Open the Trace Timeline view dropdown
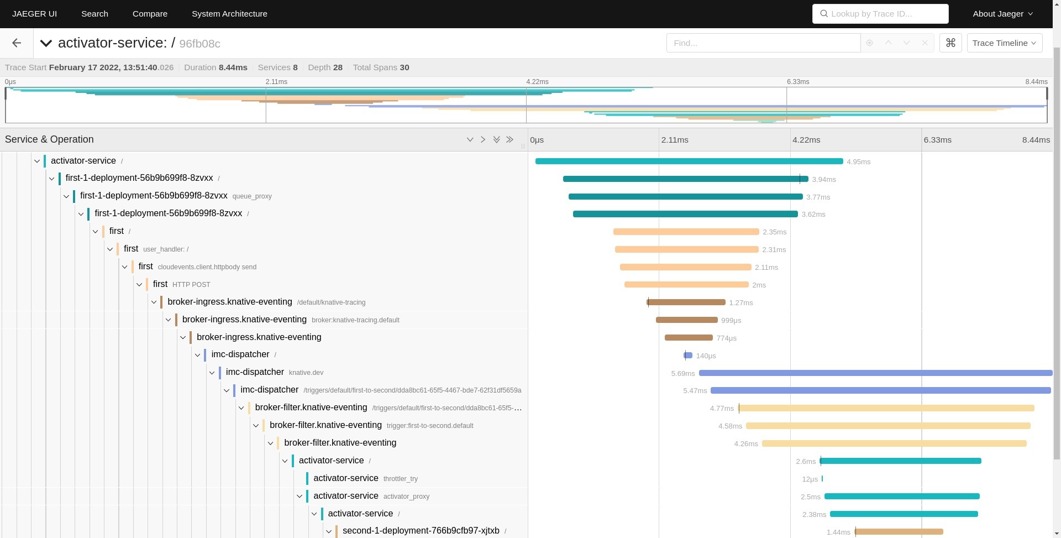1061x538 pixels. coord(1004,43)
